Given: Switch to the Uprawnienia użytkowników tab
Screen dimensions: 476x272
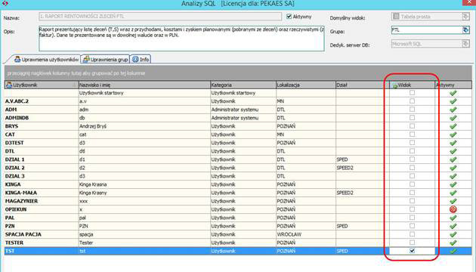Looking at the screenshot, I should click(47, 60).
